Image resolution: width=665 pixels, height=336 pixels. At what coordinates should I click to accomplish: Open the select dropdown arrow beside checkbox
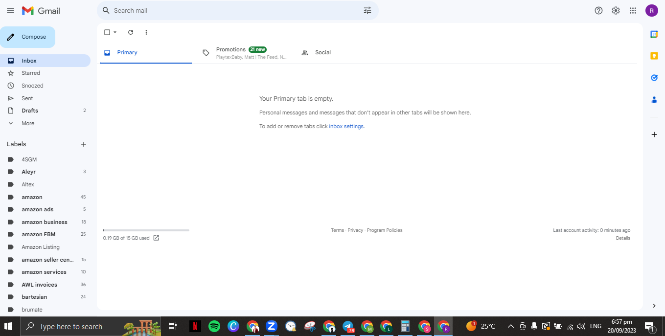coord(115,32)
